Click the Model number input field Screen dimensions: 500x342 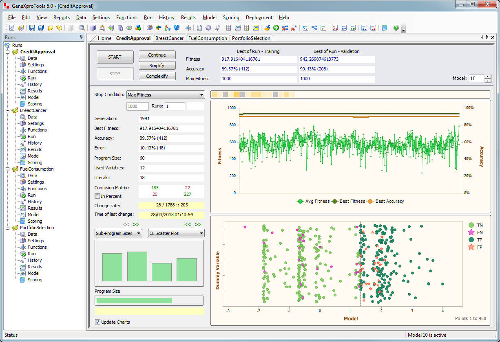point(476,79)
